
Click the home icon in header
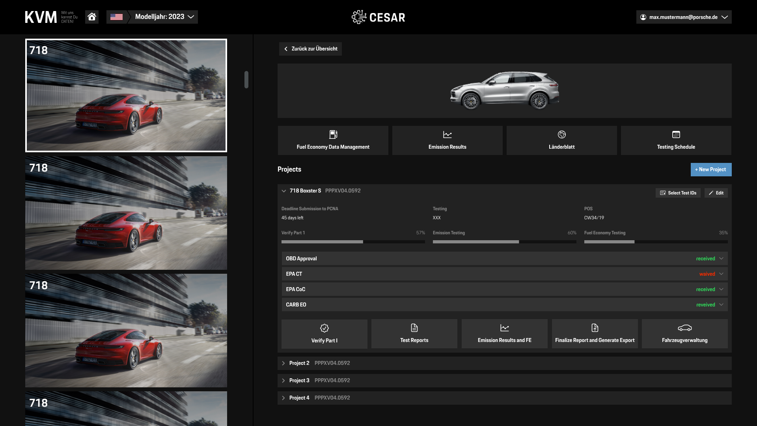[x=92, y=17]
